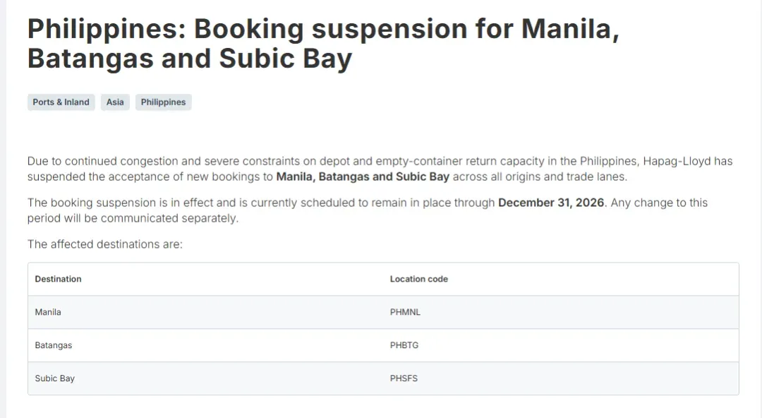The width and height of the screenshot is (762, 418).
Task: Click 'Subic Bay' in the headline
Action: (286, 59)
